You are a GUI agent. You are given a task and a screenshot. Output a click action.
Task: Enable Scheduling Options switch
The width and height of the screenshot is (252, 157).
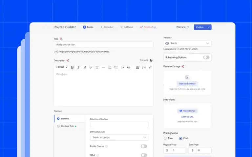tap(206, 57)
